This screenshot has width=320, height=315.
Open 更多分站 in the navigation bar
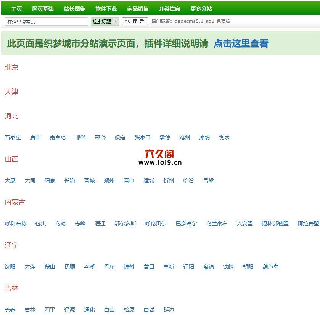point(201,9)
